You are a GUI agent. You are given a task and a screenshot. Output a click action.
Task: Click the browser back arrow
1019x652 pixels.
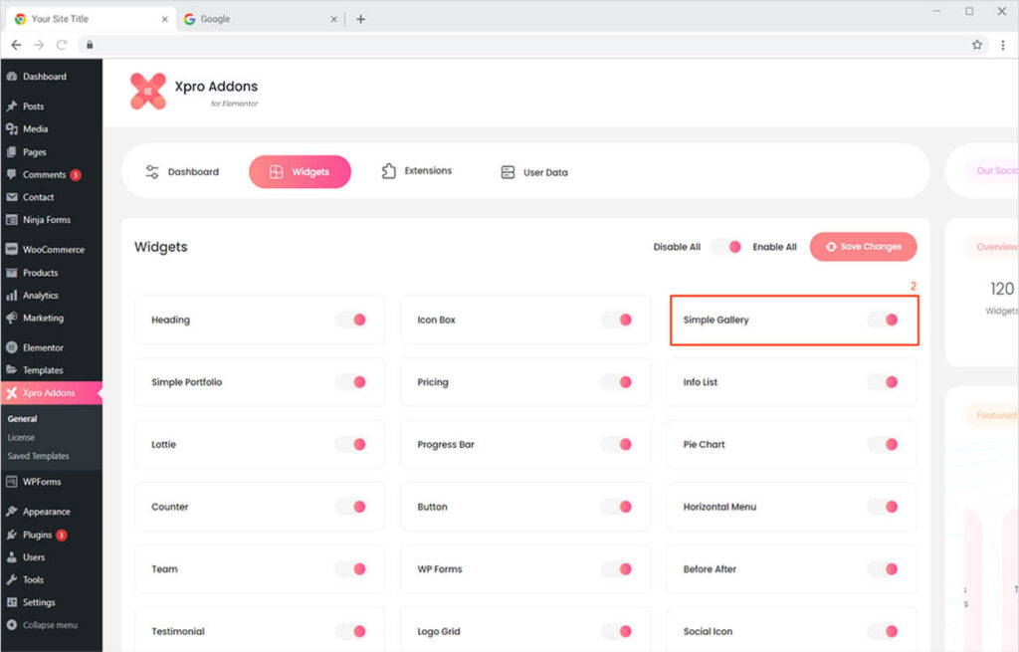[x=16, y=45]
